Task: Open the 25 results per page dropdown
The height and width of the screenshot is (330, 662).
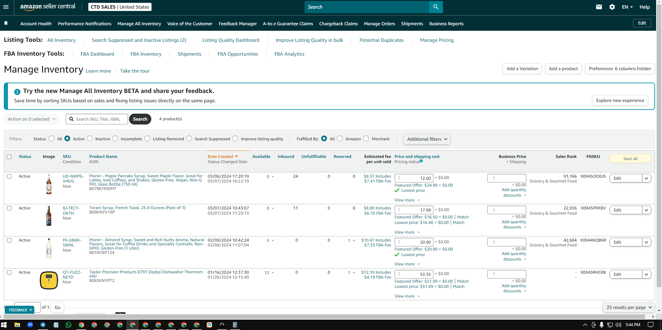Action: 629,307
